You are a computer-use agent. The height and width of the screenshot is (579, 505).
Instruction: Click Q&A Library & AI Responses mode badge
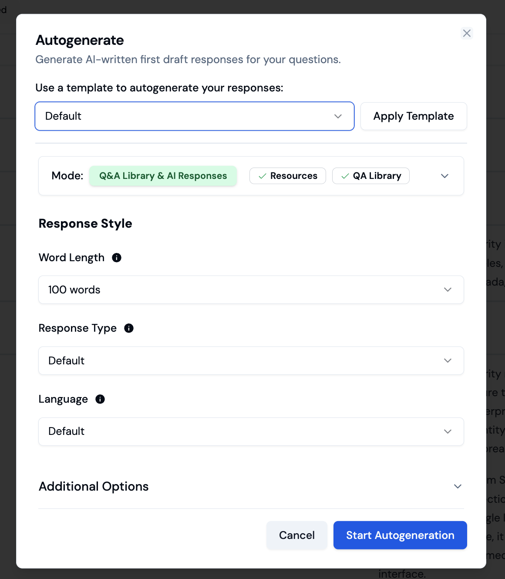point(163,176)
